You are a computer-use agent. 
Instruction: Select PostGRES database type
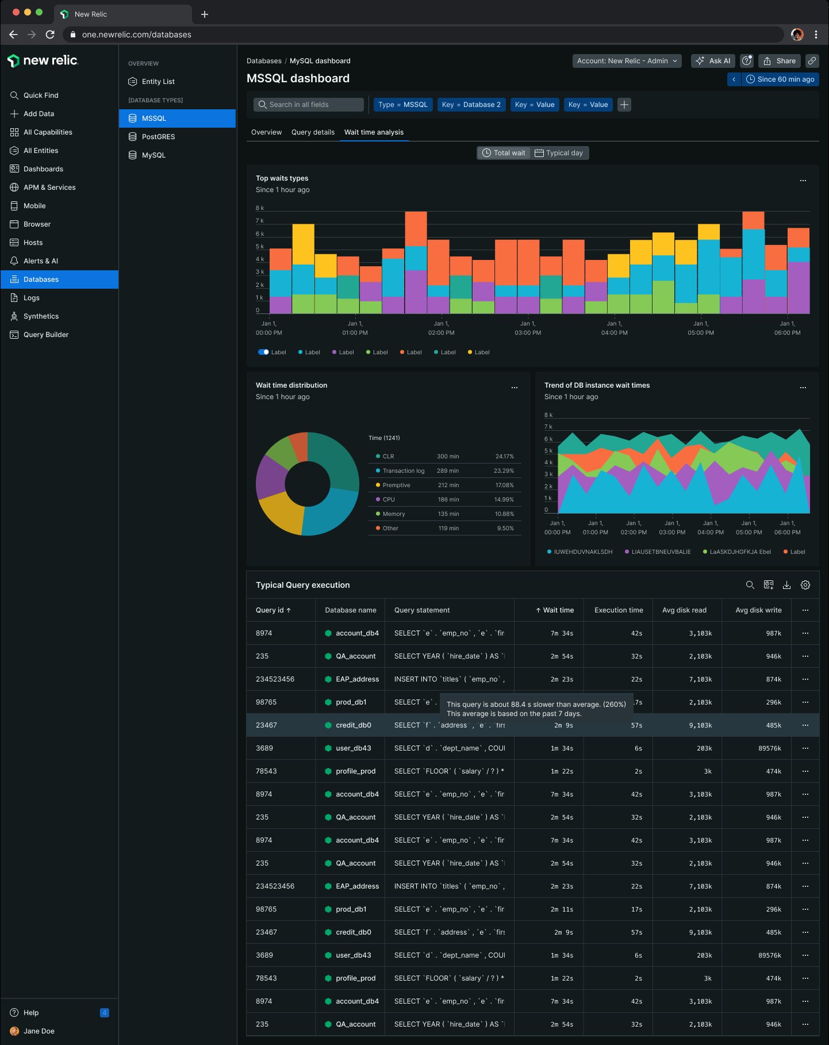pyautogui.click(x=177, y=137)
